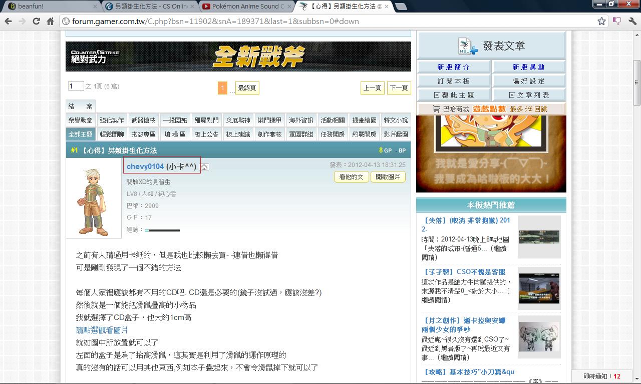The width and height of the screenshot is (641, 384).
Task: Open the wrench settings menu in Chrome
Action: click(x=632, y=21)
